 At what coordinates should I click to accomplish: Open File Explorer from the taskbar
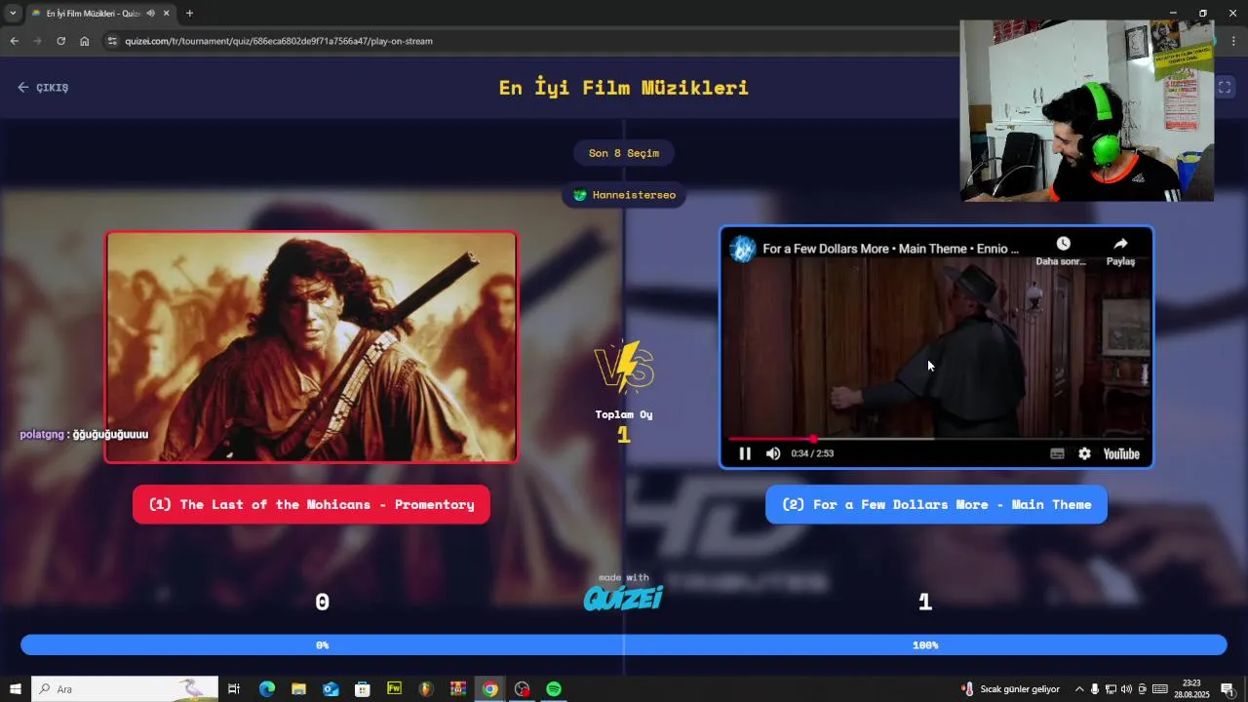298,689
